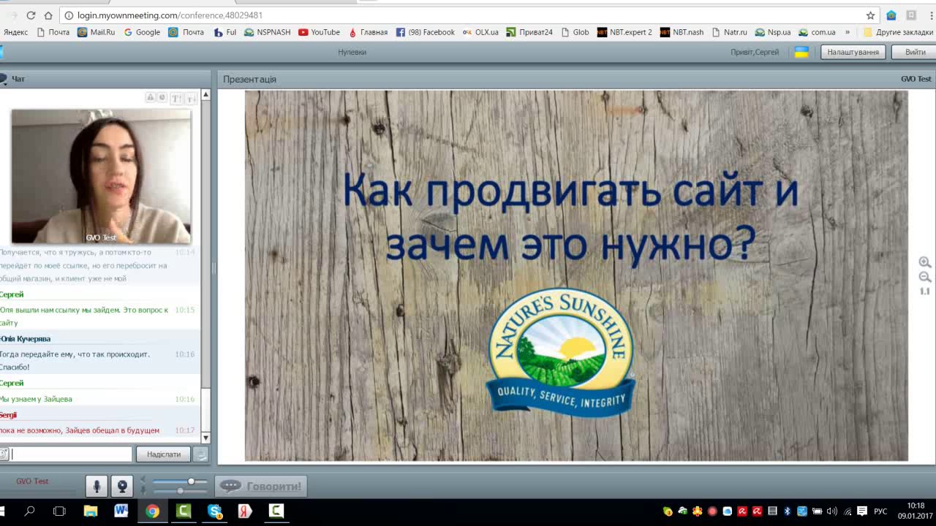
Task: Open Task View on the taskbar
Action: (59, 511)
